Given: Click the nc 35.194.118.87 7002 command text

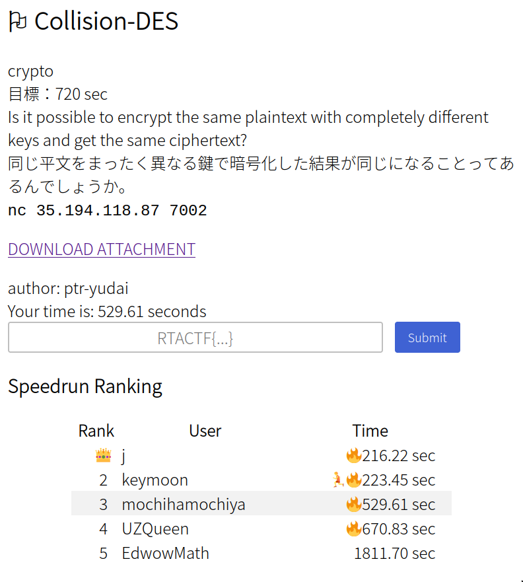Looking at the screenshot, I should click(108, 211).
